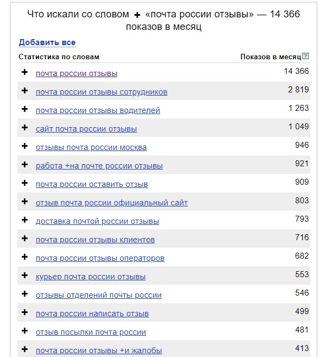This screenshot has height=357, width=324.
Task: Add 'отзыв почта россии официальный сайт' plus icon
Action: click(24, 201)
